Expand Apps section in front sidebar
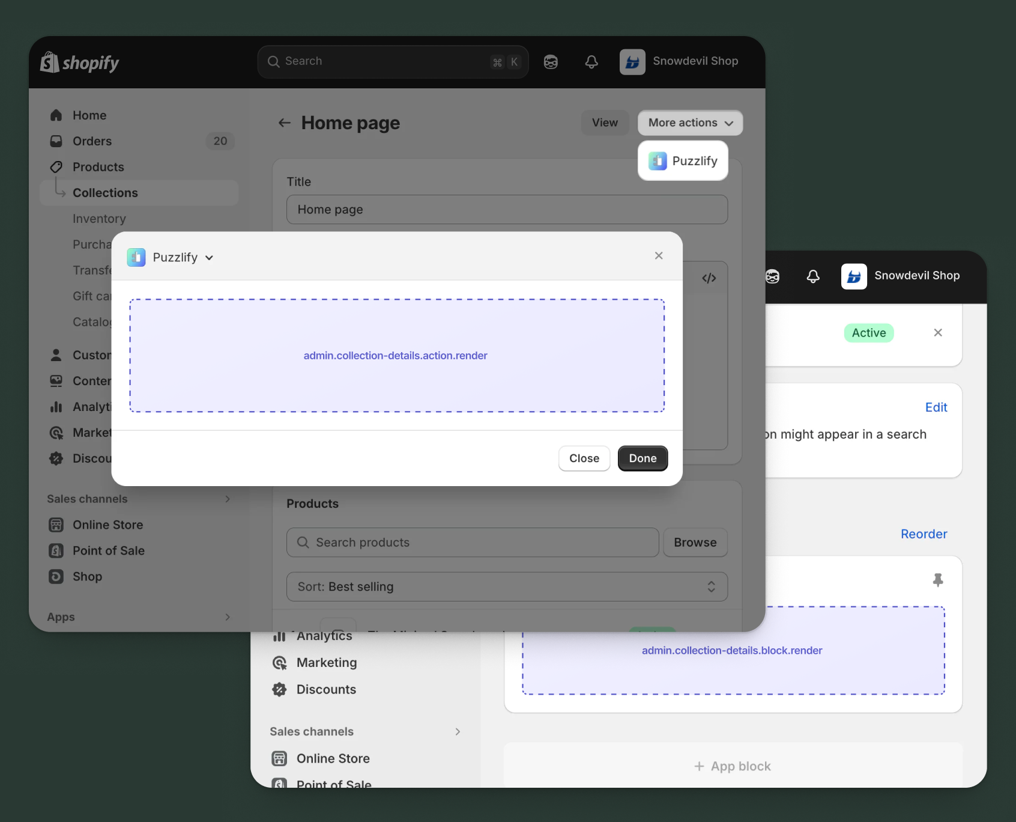1016x822 pixels. (x=228, y=617)
